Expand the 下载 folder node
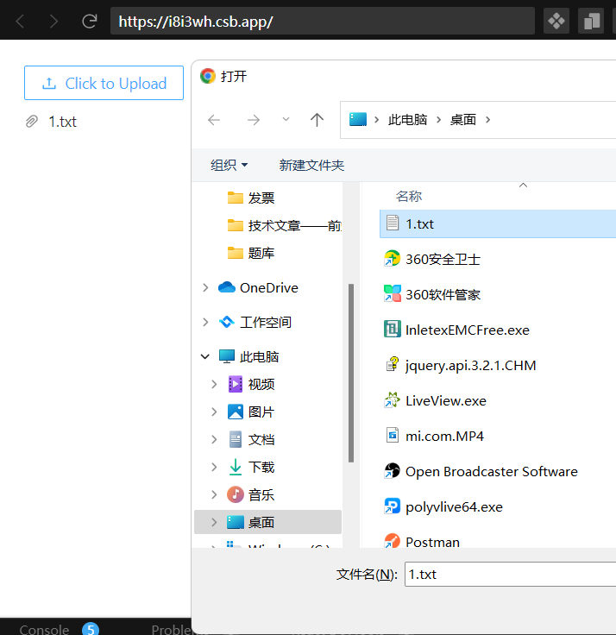The height and width of the screenshot is (635, 616). click(214, 468)
